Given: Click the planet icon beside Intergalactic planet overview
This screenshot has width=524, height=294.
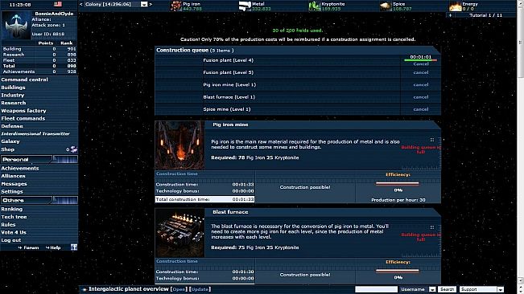Looking at the screenshot, I should point(84,289).
